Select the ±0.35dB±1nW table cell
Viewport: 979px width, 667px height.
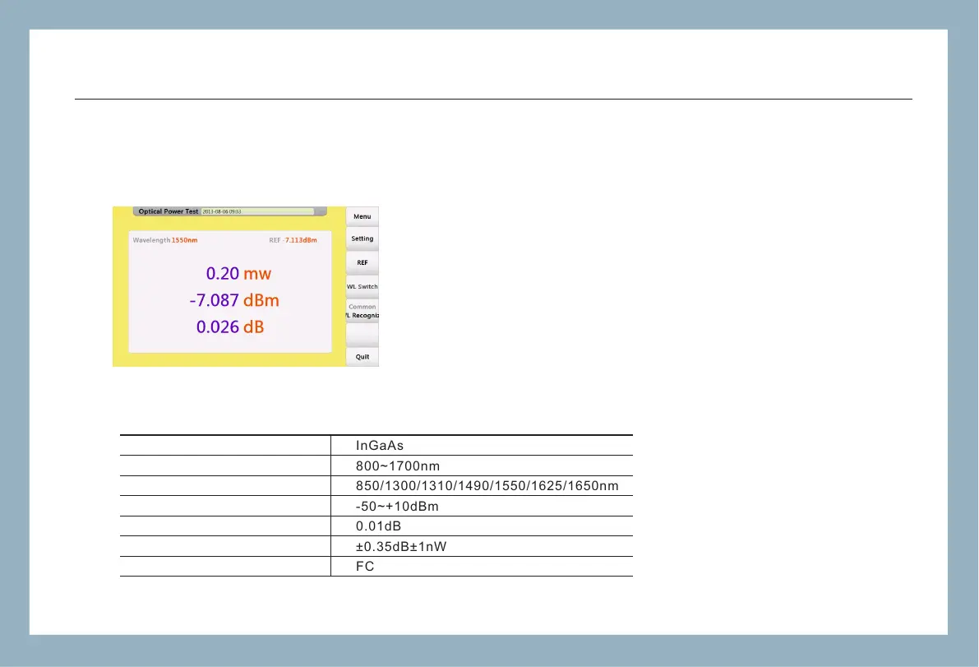482,546
